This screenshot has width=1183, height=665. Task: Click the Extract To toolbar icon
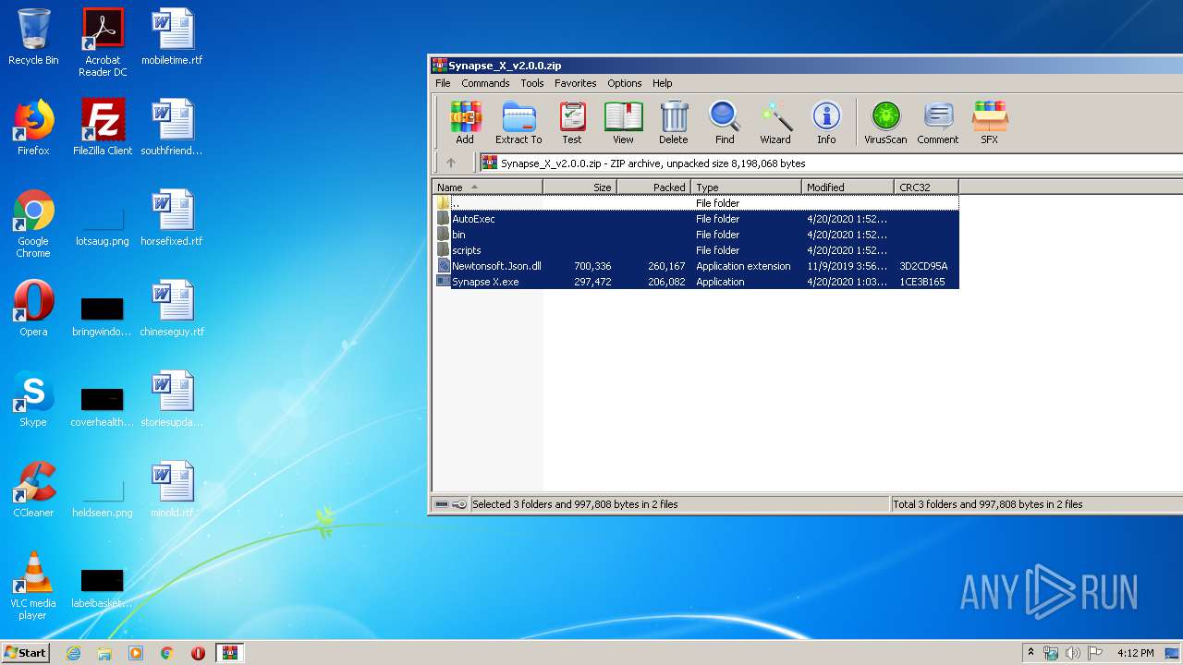coord(518,123)
